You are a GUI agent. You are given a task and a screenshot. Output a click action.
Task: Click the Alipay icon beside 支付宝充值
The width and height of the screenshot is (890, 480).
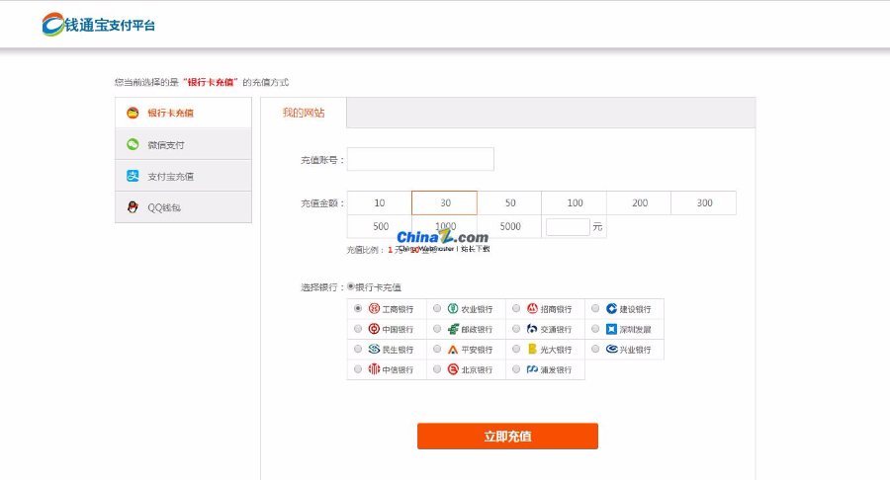coord(133,176)
